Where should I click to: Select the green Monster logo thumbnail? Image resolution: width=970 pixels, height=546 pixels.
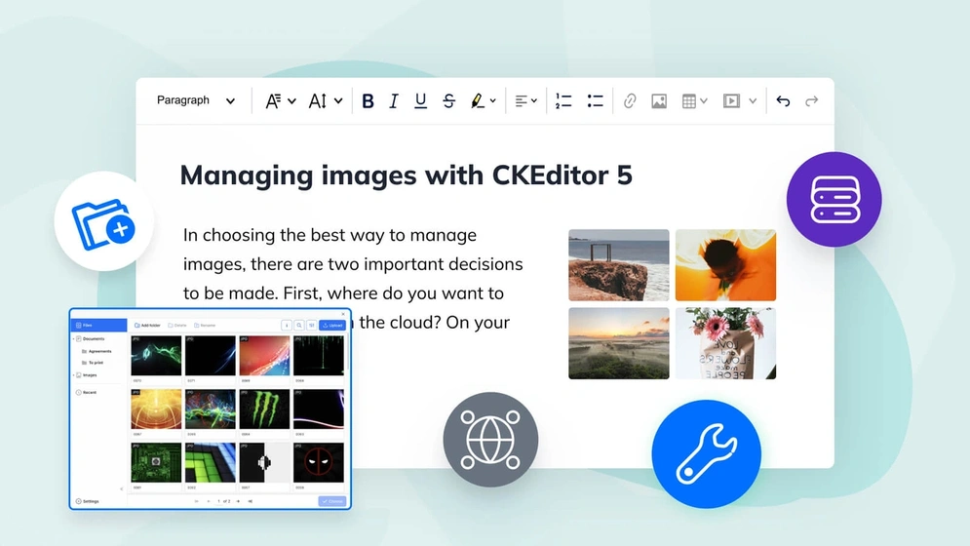[264, 409]
